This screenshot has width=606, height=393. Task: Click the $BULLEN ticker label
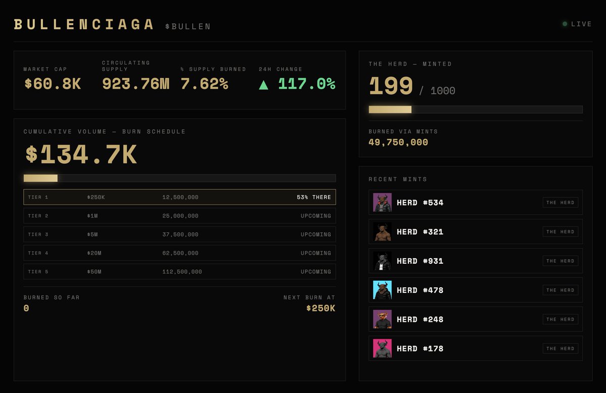(188, 26)
